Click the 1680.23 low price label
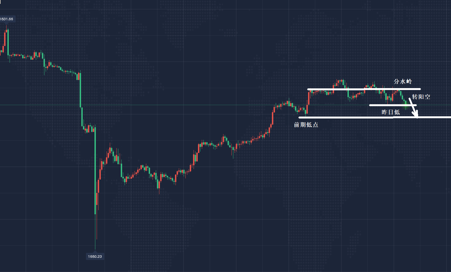451x272 pixels. 95,256
